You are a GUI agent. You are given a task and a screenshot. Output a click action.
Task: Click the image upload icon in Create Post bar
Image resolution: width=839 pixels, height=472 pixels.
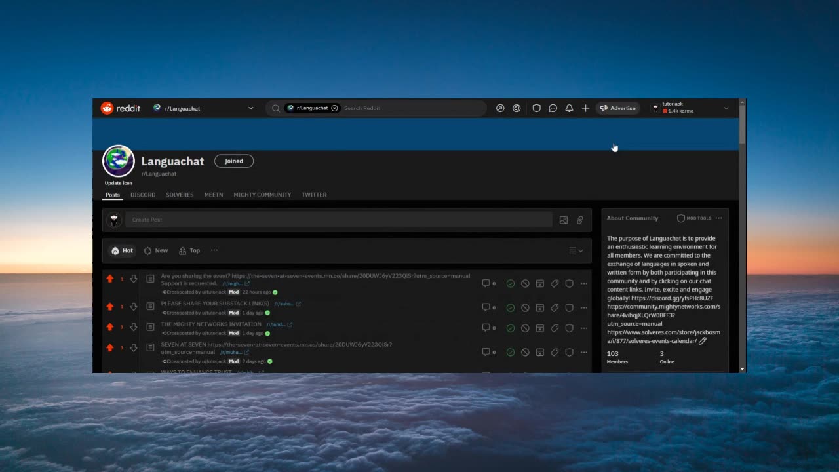564,220
